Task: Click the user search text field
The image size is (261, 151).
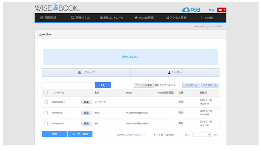Action: pyautogui.click(x=68, y=85)
